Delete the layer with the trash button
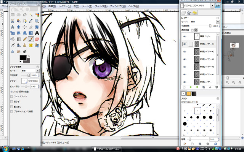Image resolution: width=244 pixels, height=152 pixels. (x=217, y=87)
